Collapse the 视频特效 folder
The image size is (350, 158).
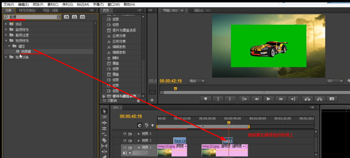pos(6,41)
